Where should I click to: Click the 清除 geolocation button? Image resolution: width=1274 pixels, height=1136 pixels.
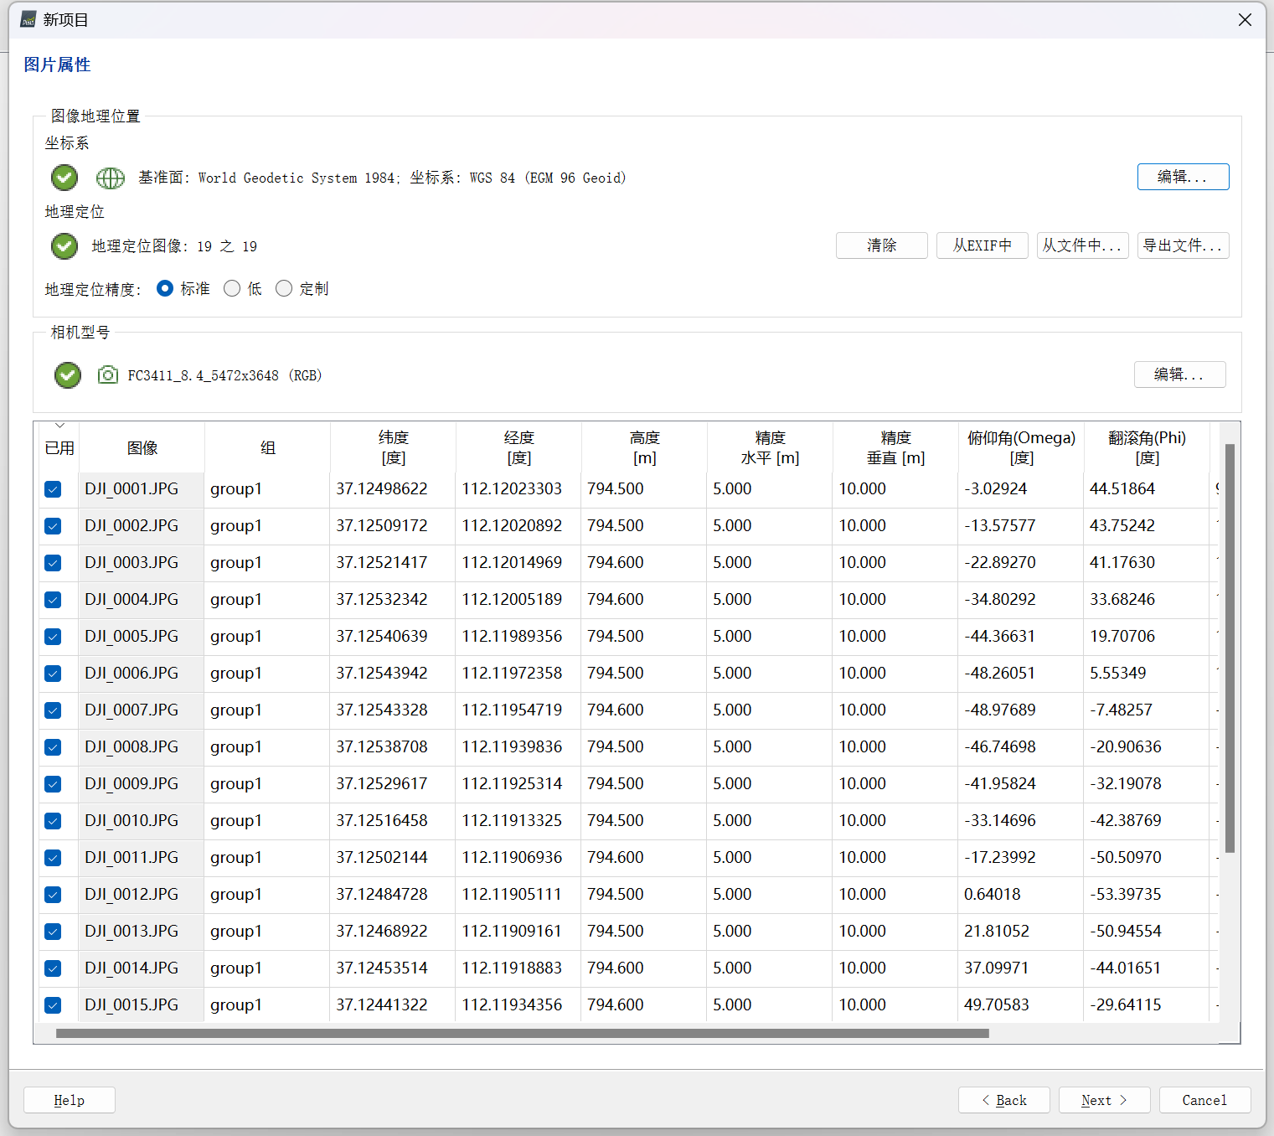pos(881,245)
